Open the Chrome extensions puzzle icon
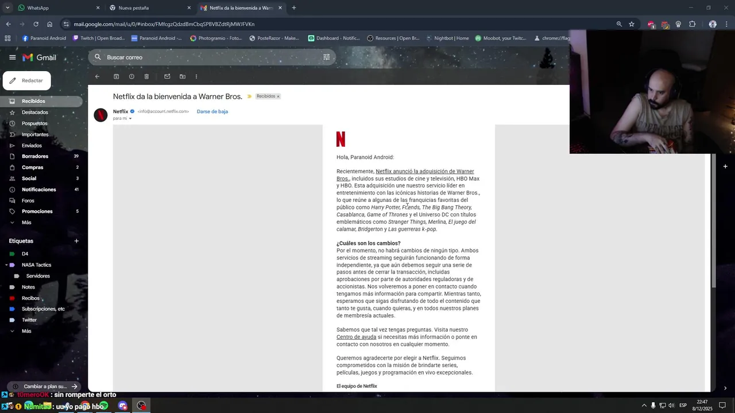Image resolution: width=735 pixels, height=413 pixels. click(x=692, y=24)
